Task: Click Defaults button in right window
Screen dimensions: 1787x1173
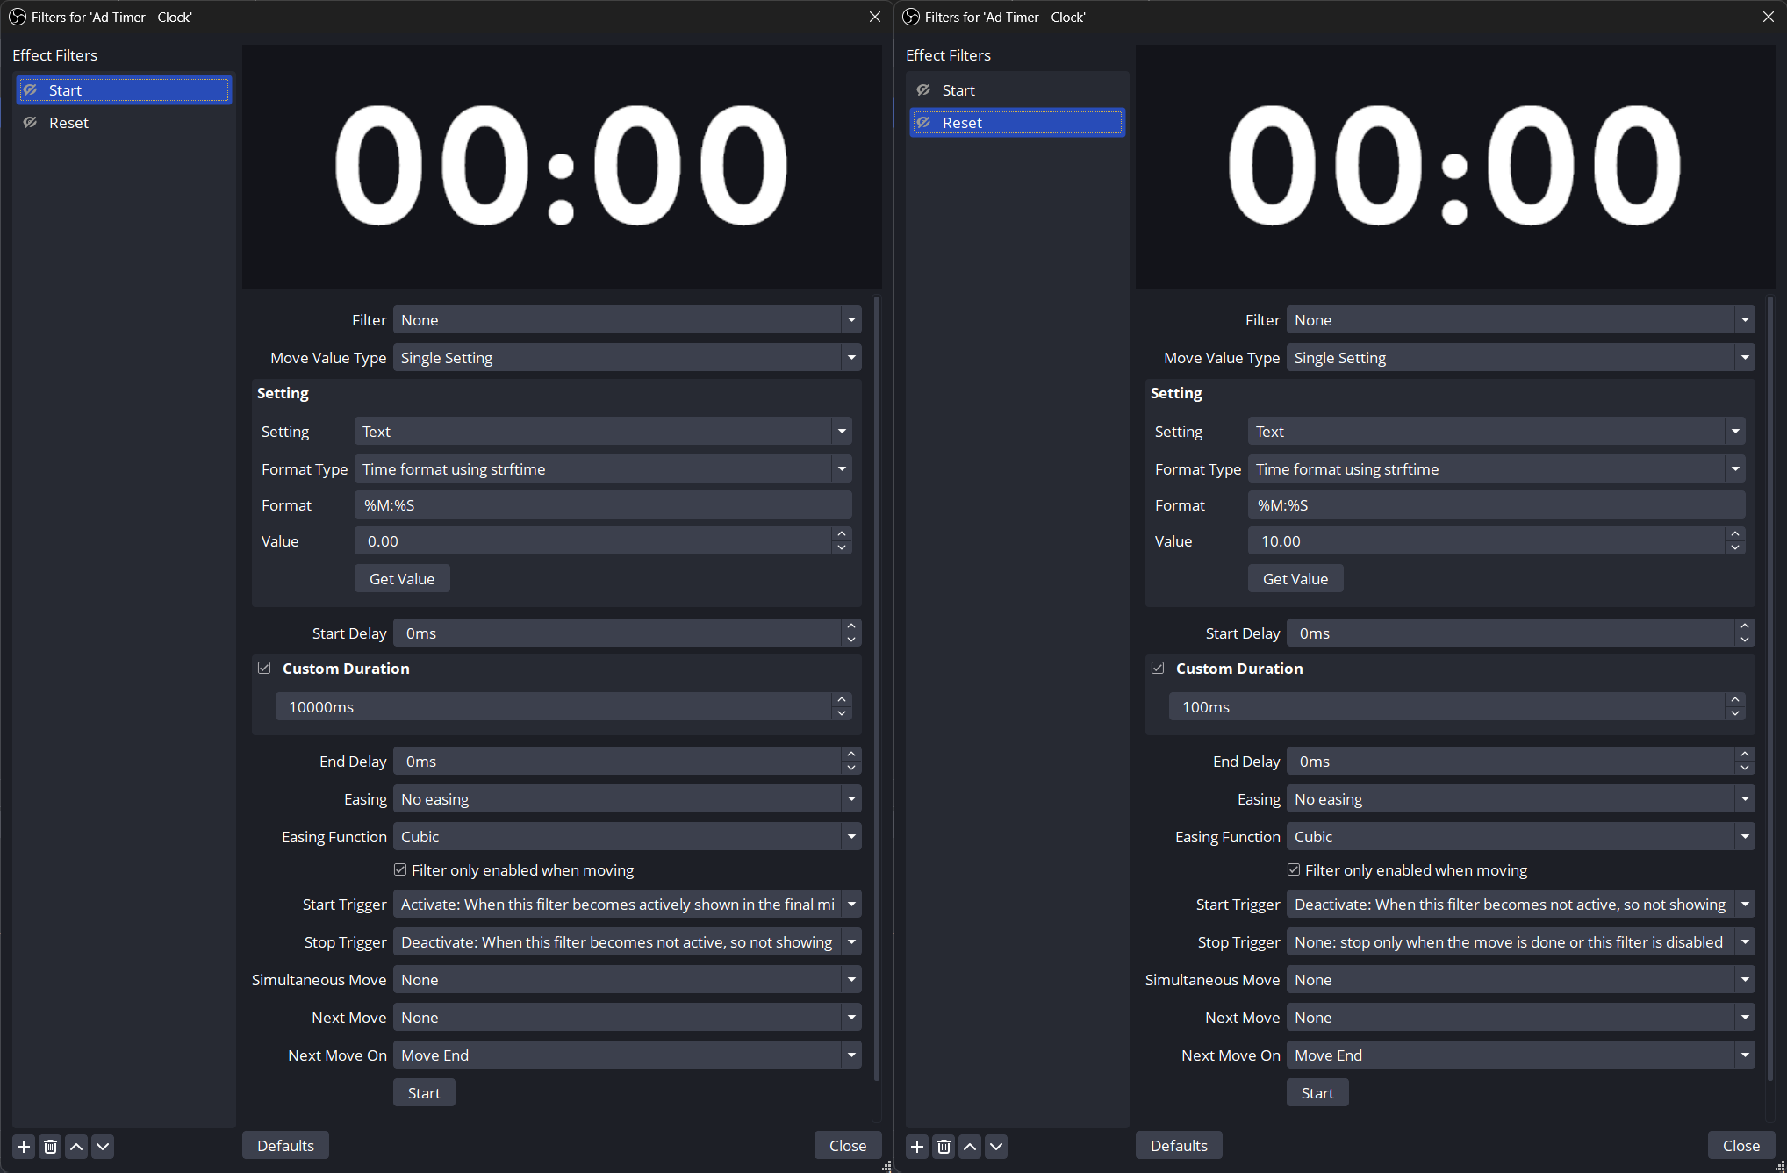Action: click(1178, 1145)
